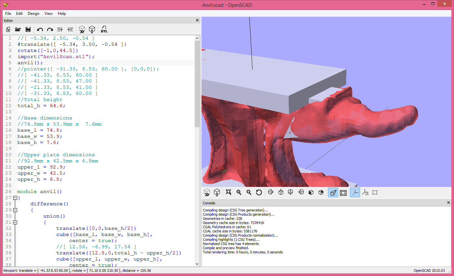The width and height of the screenshot is (454, 276).
Task: Open the File menu
Action: (8, 14)
